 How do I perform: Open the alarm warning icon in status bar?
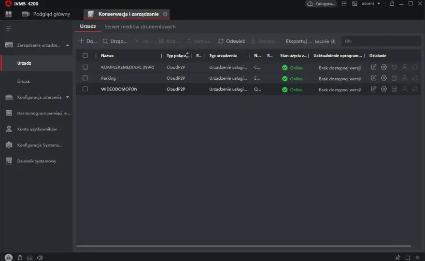9,257
